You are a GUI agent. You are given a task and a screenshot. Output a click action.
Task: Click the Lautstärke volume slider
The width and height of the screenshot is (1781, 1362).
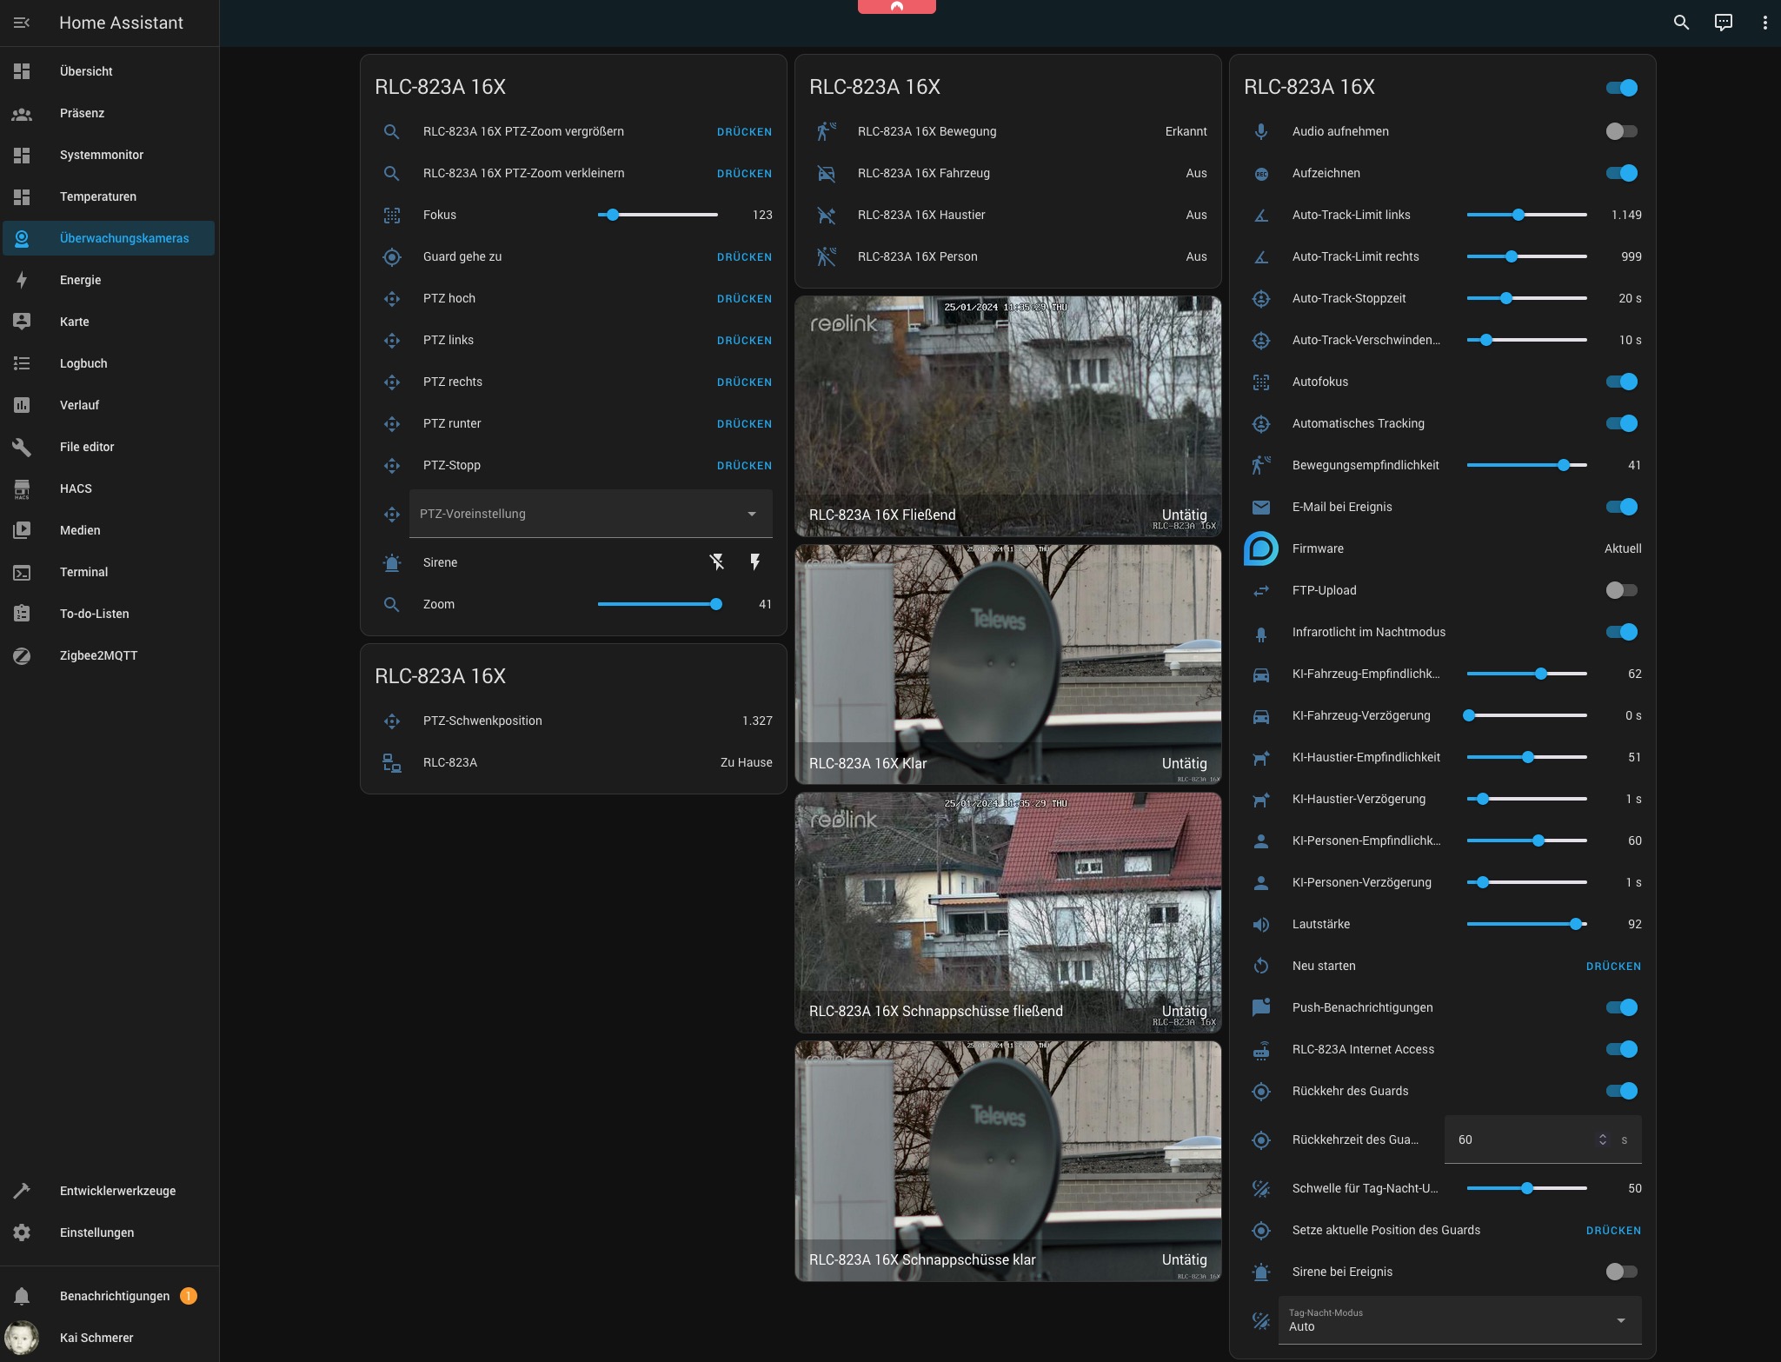click(x=1526, y=924)
